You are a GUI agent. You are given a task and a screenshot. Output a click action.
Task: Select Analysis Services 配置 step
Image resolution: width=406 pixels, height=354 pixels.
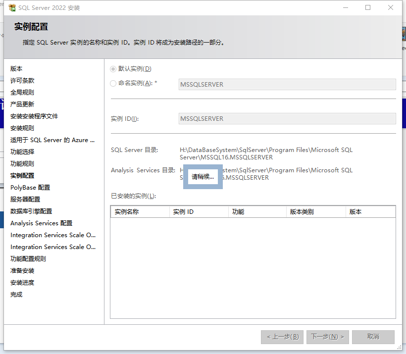pos(42,223)
